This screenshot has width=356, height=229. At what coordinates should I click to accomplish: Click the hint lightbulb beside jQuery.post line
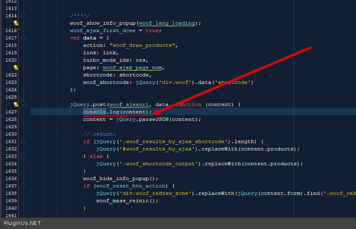point(16,104)
